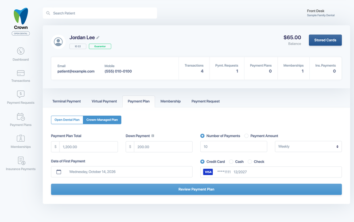The width and height of the screenshot is (354, 222).
Task: Switch to the Virtual Payment tab
Action: [104, 101]
